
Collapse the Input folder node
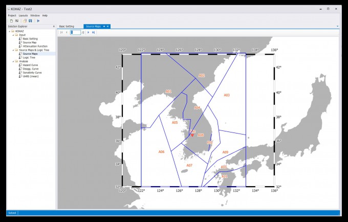(13, 35)
